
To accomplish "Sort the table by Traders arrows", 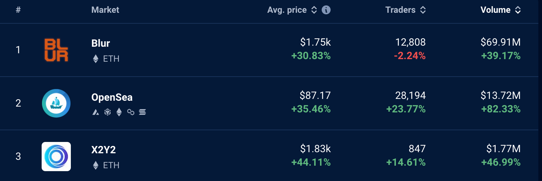I will pyautogui.click(x=423, y=10).
